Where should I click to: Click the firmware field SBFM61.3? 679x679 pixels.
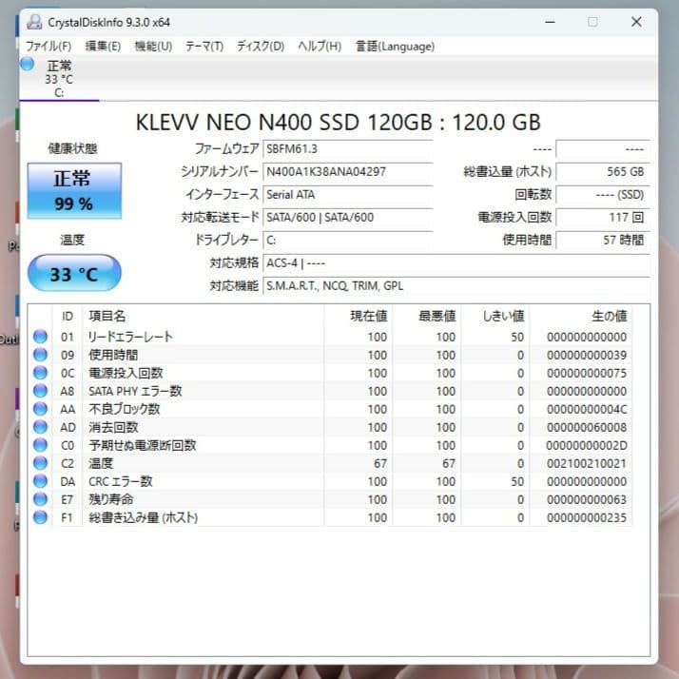tap(348, 149)
